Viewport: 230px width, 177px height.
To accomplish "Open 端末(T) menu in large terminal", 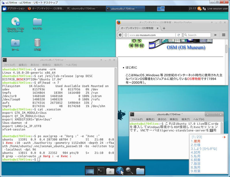I will (58, 65).
